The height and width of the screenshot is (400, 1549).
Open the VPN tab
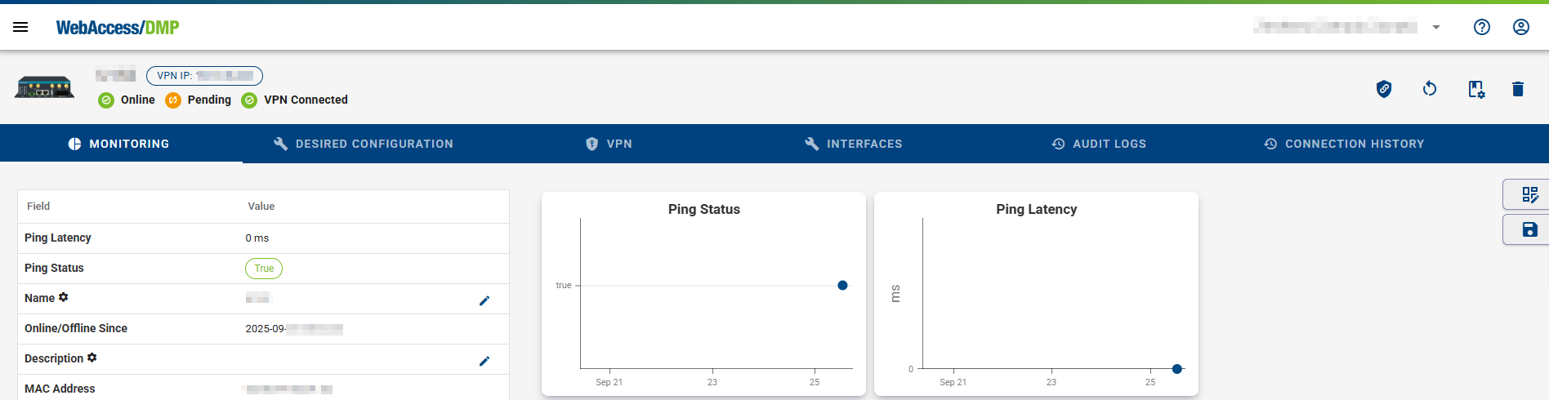pyautogui.click(x=609, y=144)
